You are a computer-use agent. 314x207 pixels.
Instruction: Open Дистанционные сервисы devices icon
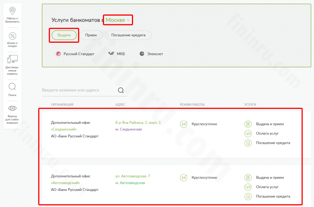13,59
